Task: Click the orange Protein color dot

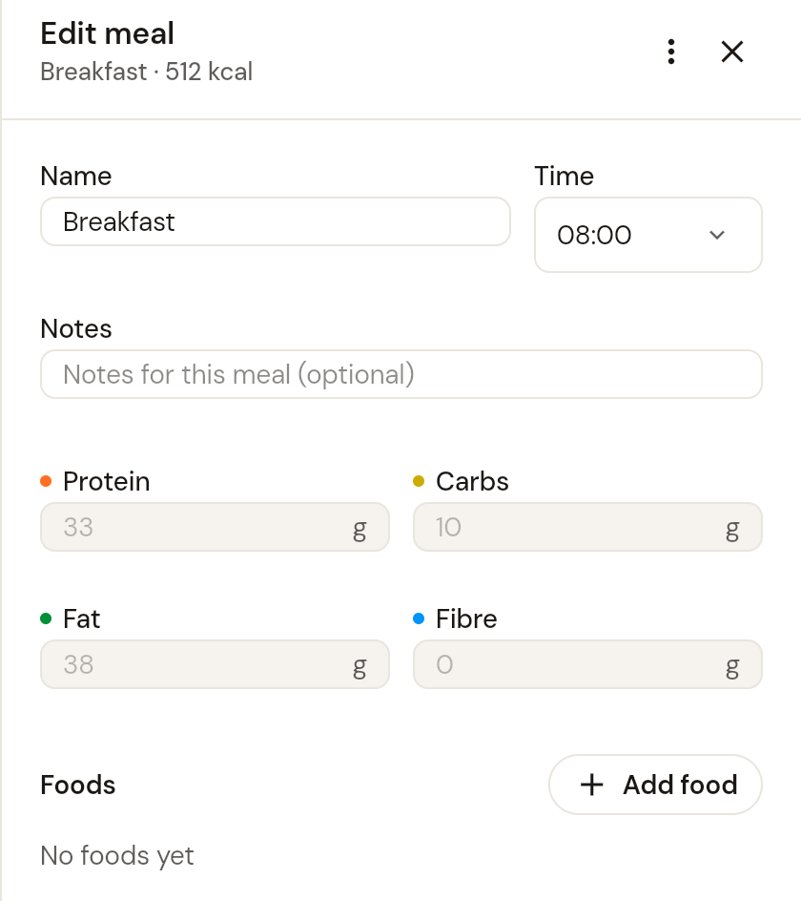Action: coord(46,481)
